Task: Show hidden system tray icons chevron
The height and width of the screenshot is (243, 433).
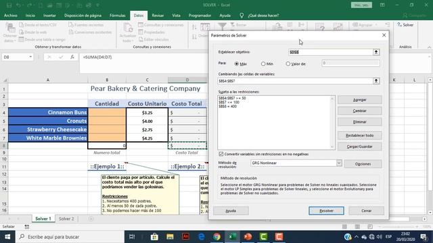Action: (357, 237)
